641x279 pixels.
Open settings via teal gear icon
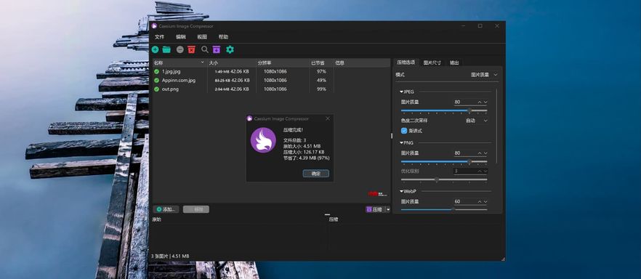tap(230, 49)
